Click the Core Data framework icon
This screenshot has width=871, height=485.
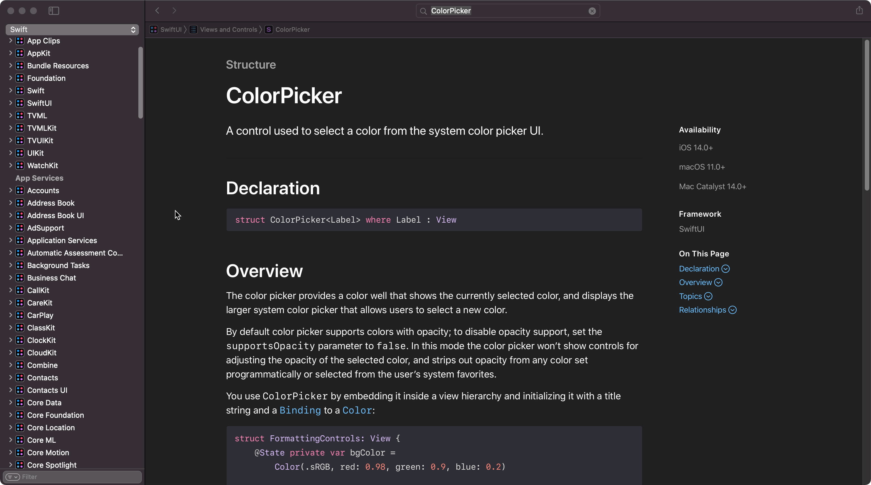tap(20, 402)
